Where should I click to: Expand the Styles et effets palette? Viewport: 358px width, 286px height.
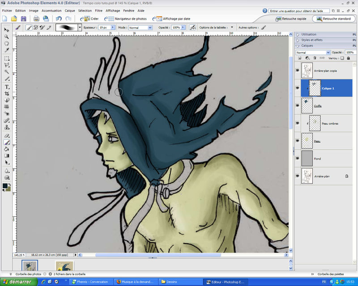(x=298, y=40)
